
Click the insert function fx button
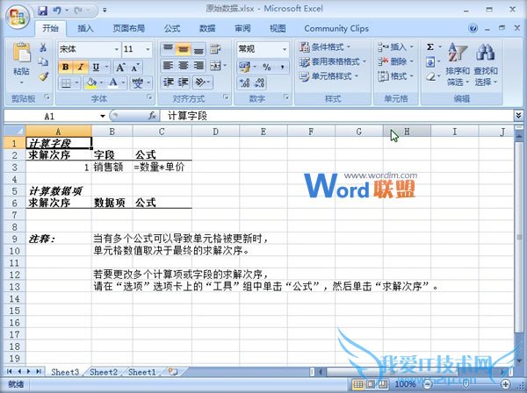pos(152,116)
